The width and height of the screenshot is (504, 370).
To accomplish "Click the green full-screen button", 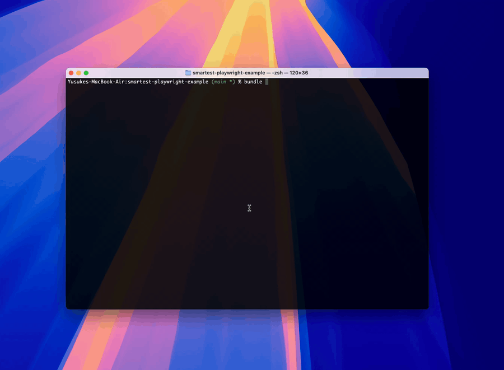I will point(85,72).
